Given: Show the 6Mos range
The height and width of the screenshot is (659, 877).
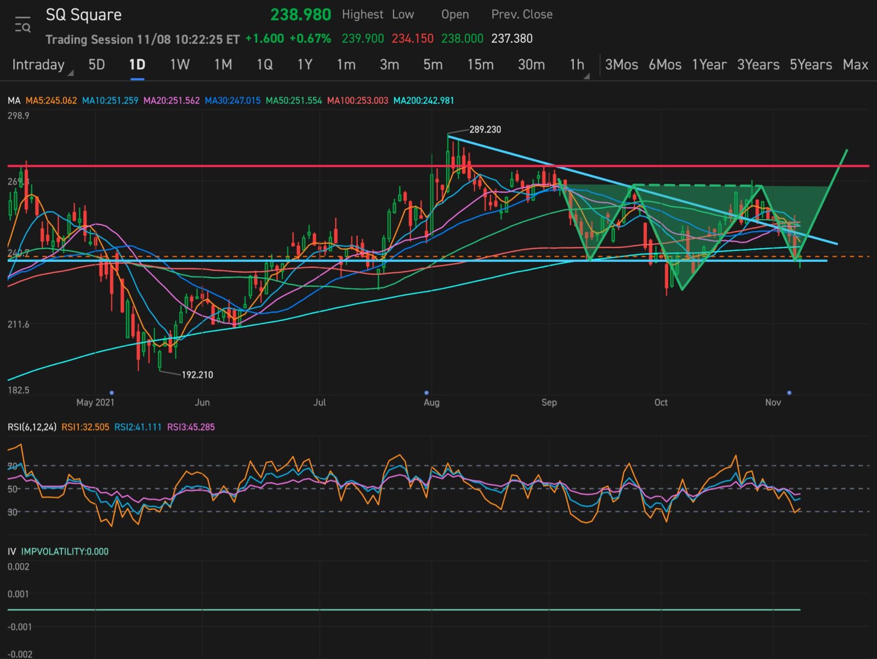Looking at the screenshot, I should (665, 65).
